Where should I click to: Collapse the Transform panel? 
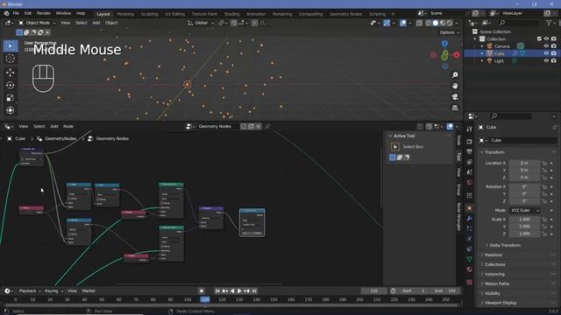(494, 152)
